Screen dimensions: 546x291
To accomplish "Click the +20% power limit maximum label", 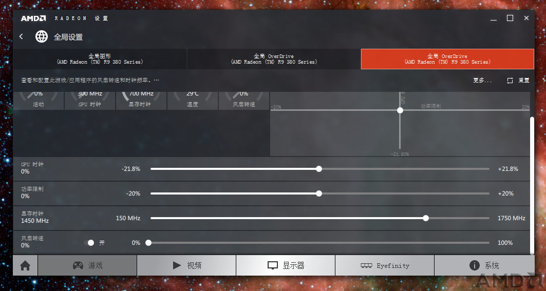I will point(505,193).
